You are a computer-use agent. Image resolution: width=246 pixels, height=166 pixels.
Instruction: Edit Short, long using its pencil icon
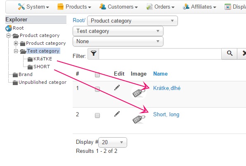point(117,114)
